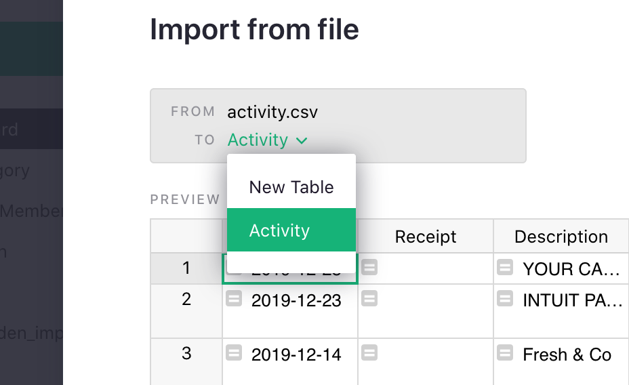The width and height of the screenshot is (629, 385).
Task: Open the Activity destination table dropdown
Action: [x=268, y=140]
